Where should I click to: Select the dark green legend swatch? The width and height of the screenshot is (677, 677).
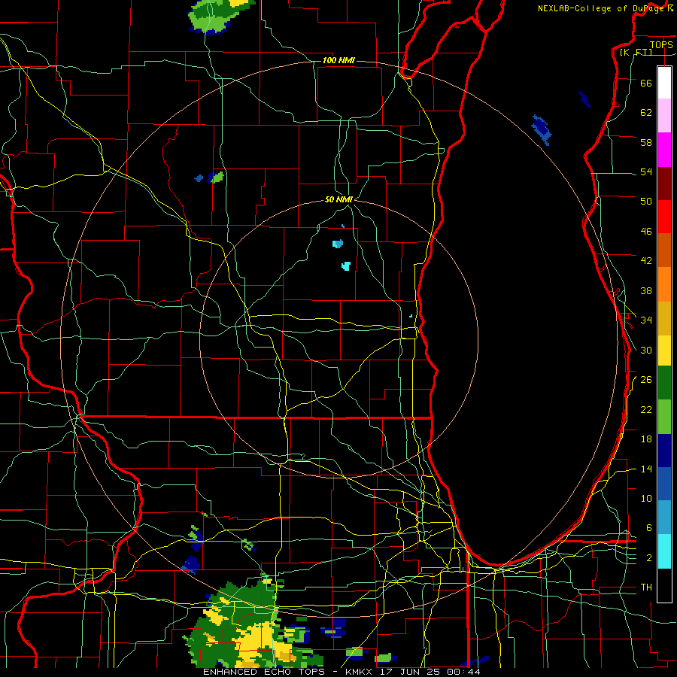pyautogui.click(x=664, y=383)
